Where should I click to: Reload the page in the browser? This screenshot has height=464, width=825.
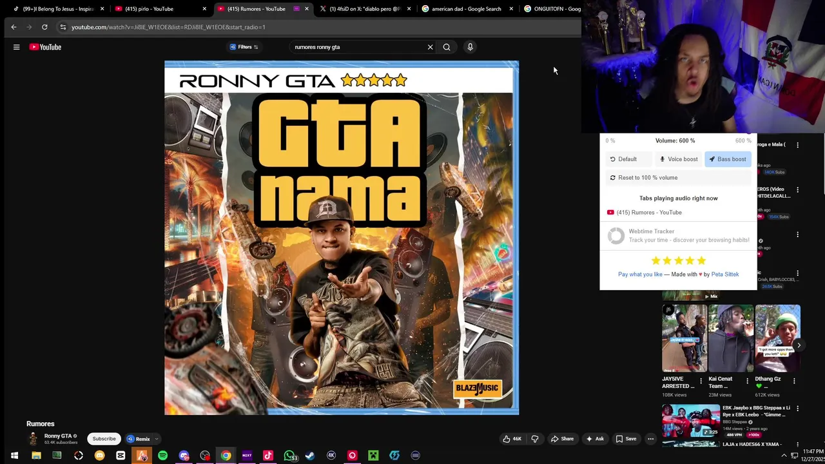coord(44,27)
